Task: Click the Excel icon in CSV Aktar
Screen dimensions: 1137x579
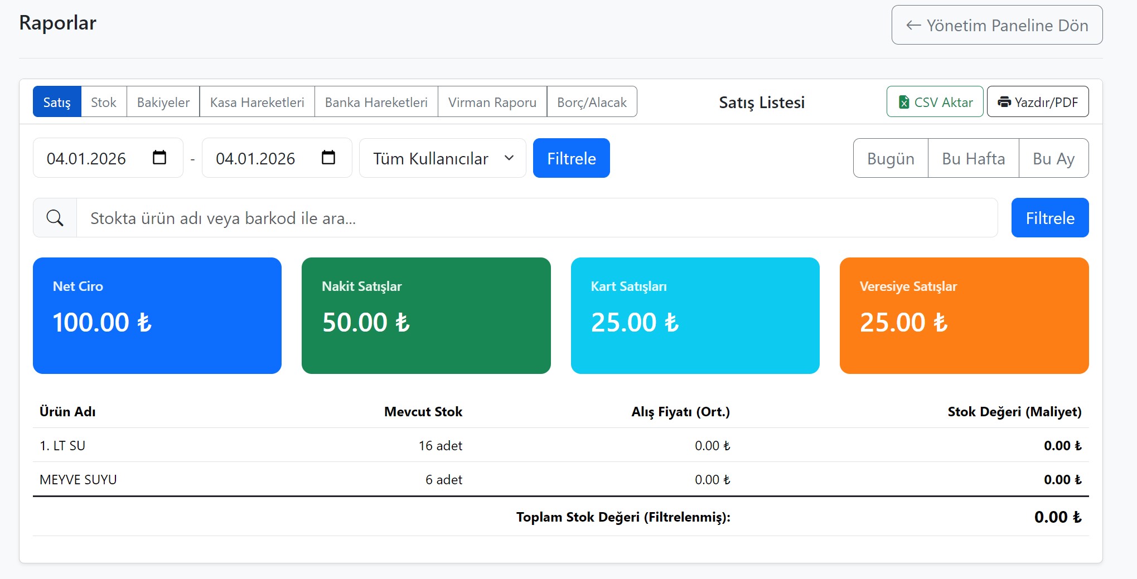Action: click(x=904, y=102)
